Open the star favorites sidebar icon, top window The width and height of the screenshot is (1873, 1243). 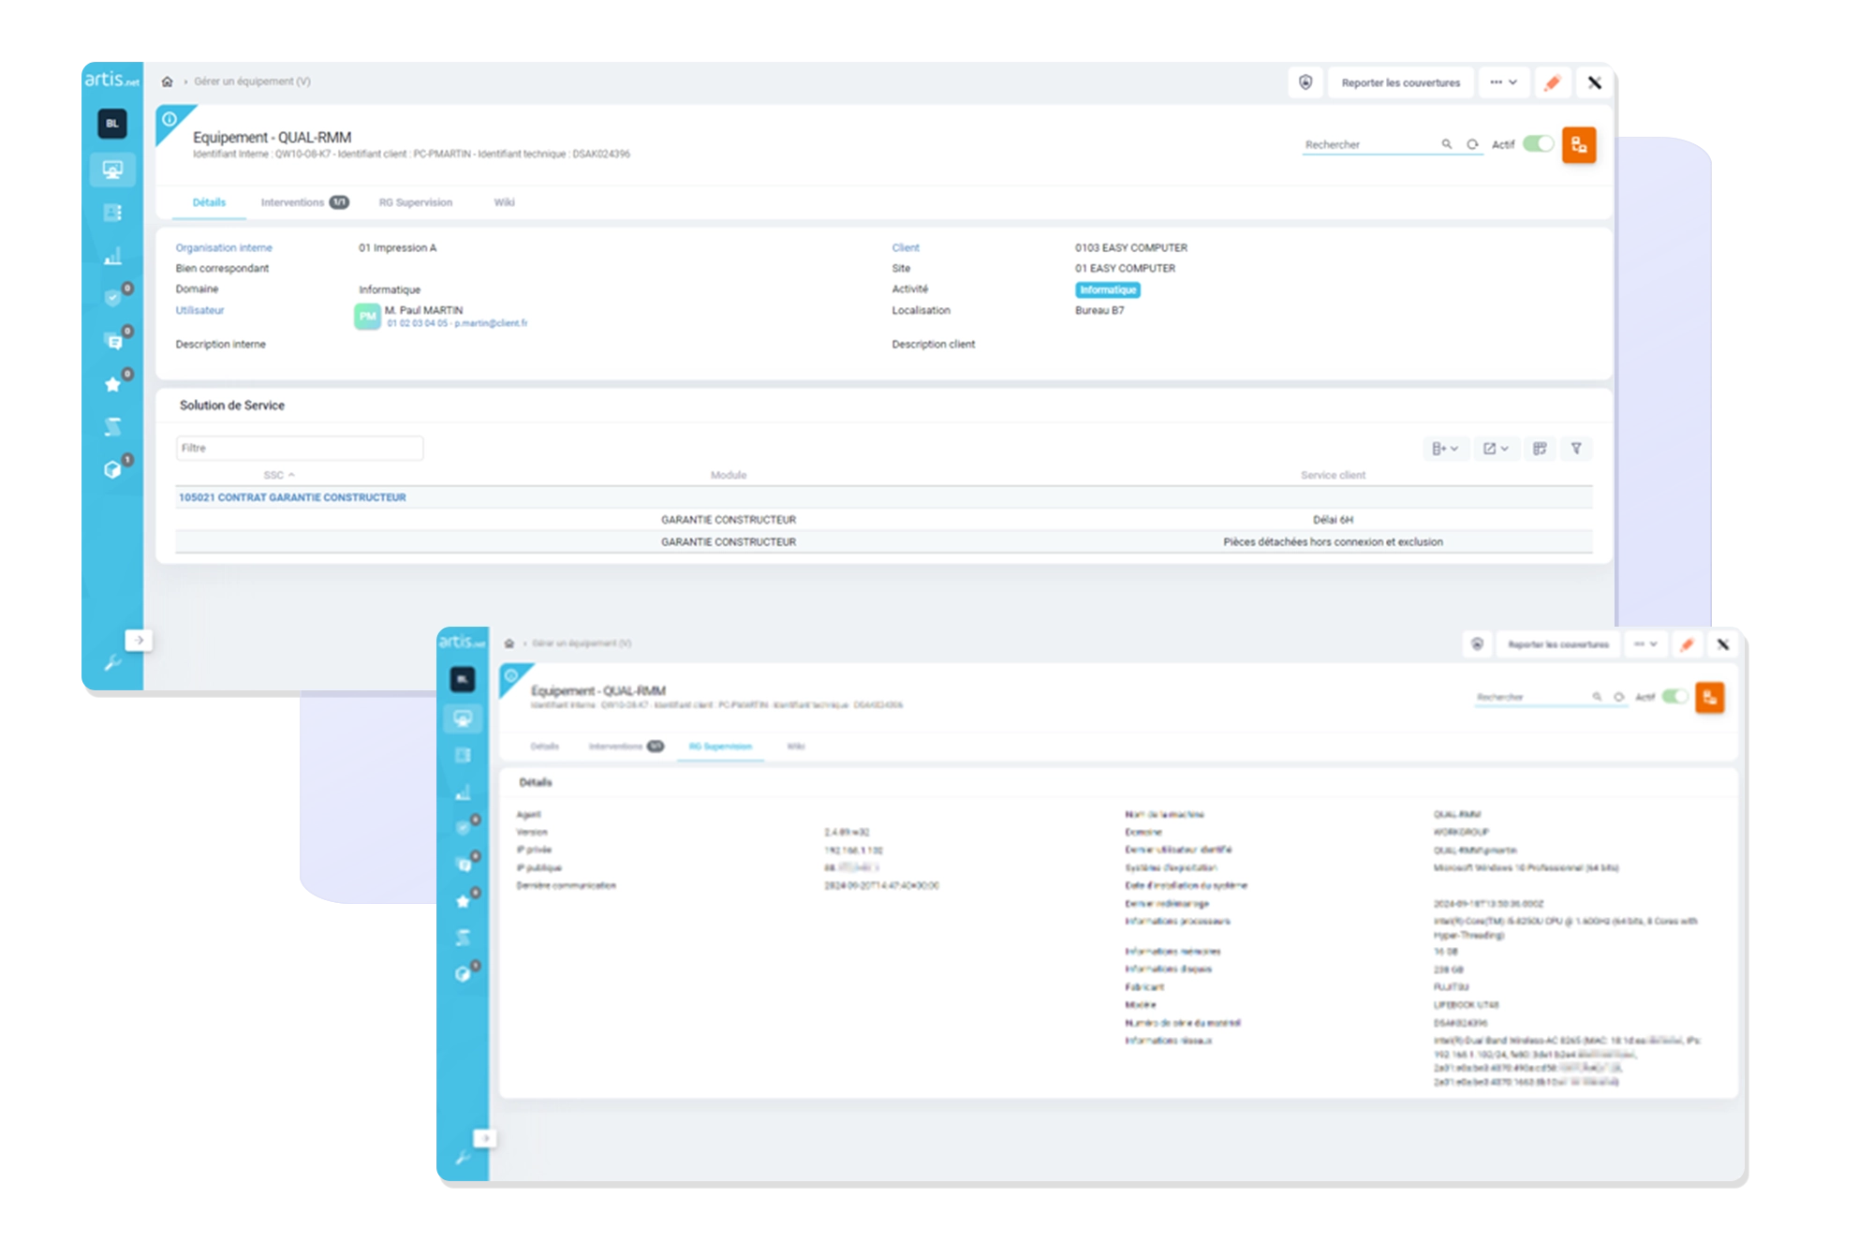click(112, 384)
